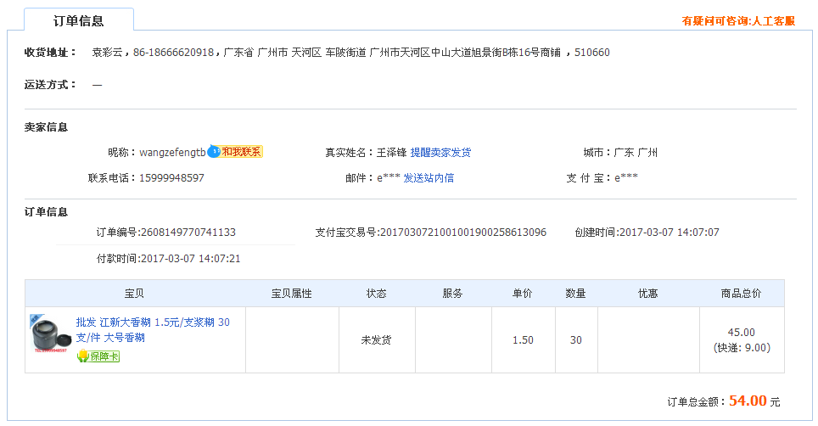
Task: Click the 宝贝 column header
Action: click(x=134, y=294)
